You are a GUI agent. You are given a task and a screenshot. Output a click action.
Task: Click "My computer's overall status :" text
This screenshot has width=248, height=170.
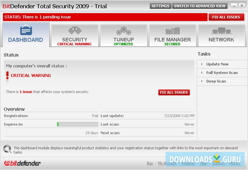[x=36, y=66]
